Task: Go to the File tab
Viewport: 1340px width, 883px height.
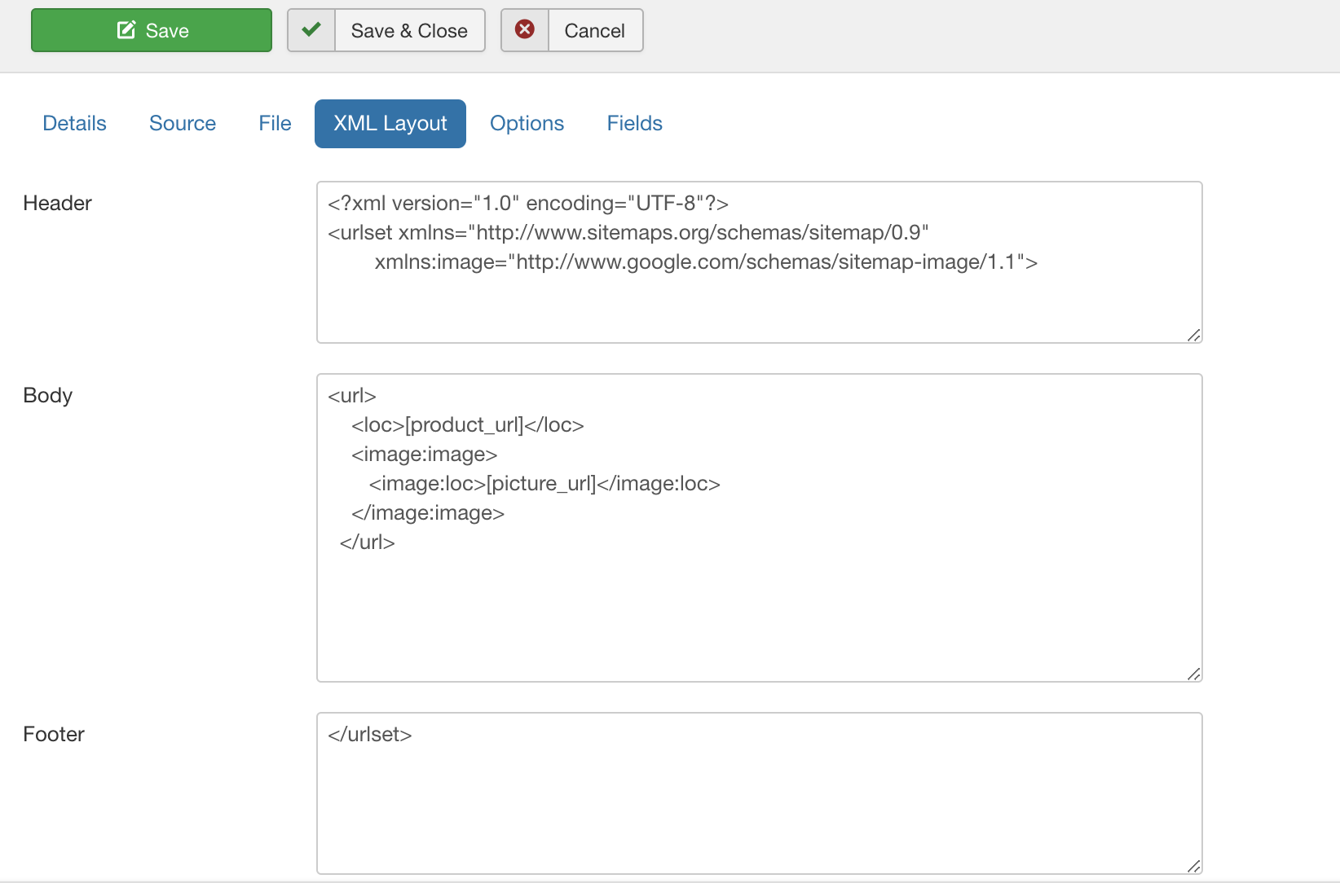Action: point(275,123)
